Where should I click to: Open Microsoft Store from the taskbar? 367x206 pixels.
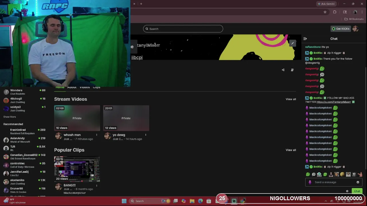pos(209,201)
